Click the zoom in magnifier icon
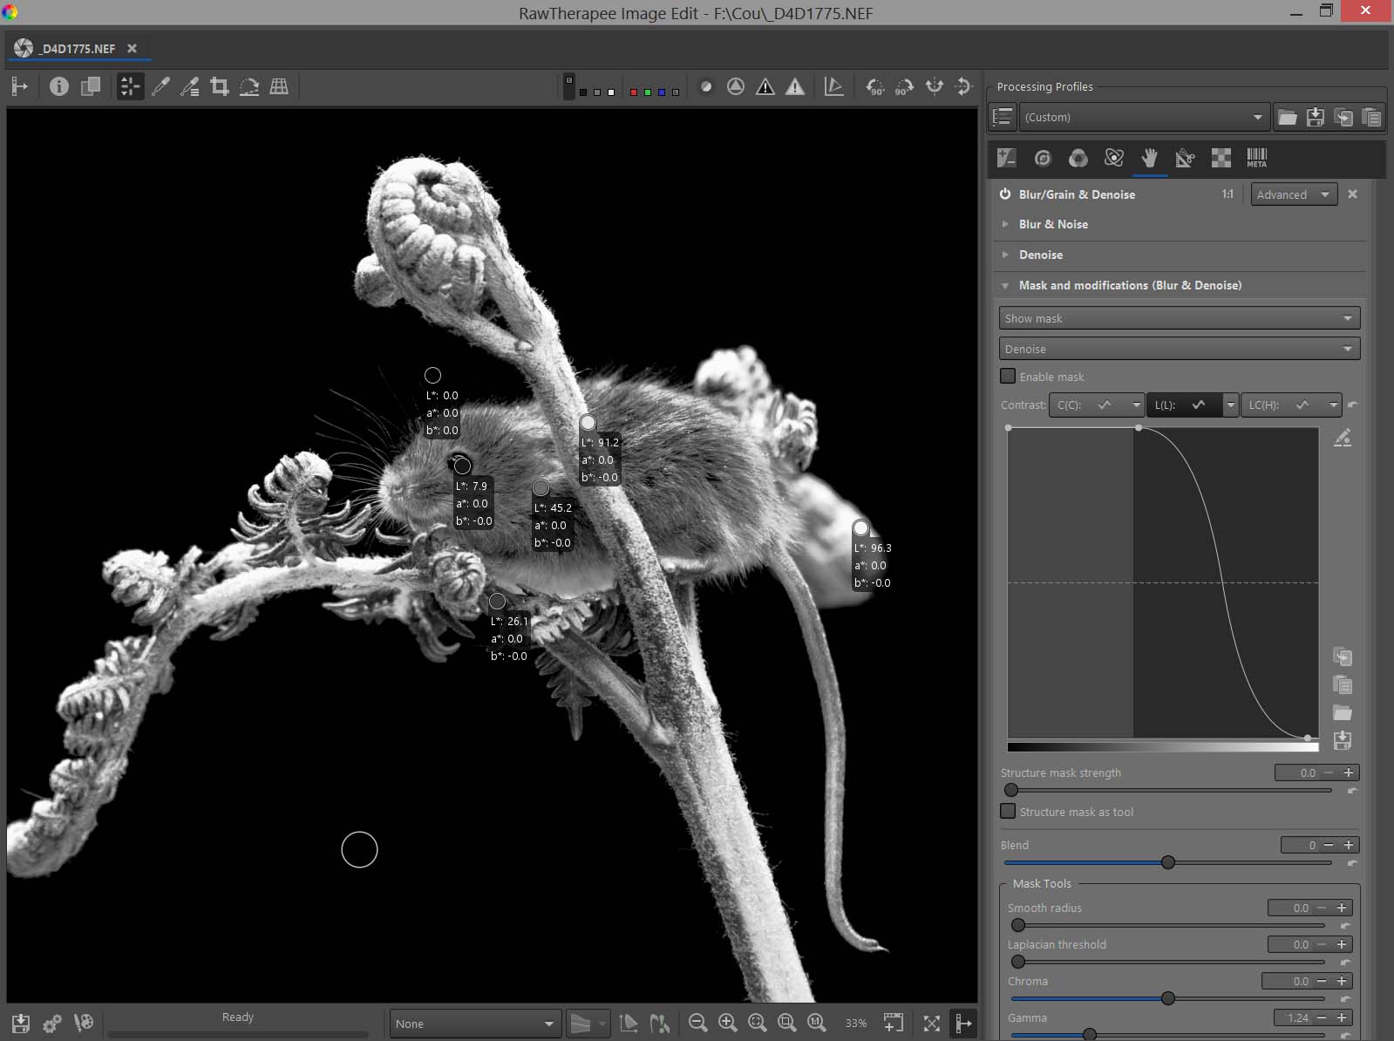1394x1041 pixels. click(x=727, y=1023)
